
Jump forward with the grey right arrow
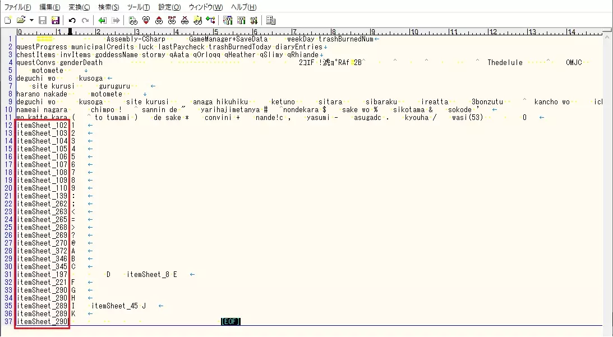116,20
